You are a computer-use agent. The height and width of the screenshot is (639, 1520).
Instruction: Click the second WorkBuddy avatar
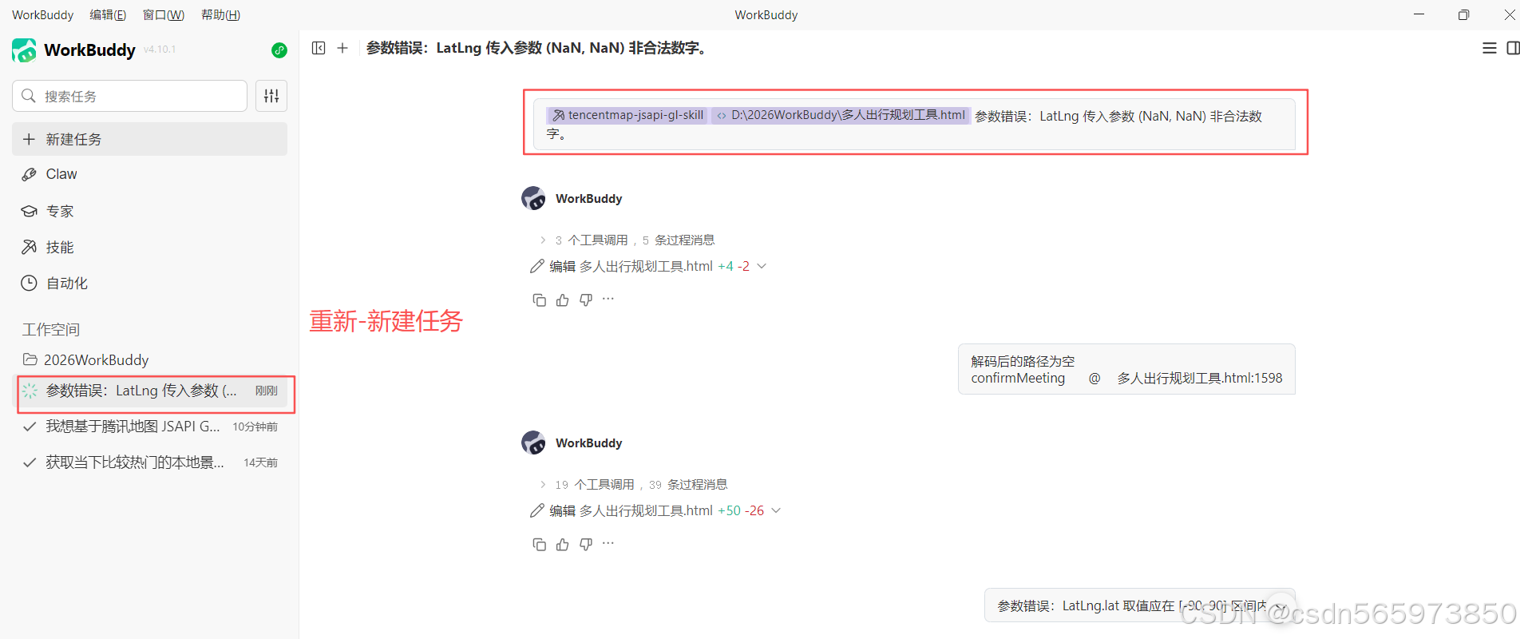coord(533,443)
